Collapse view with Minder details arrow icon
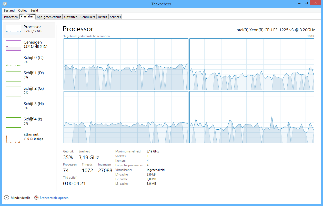Screen dimensions: 323x206 (7, 198)
